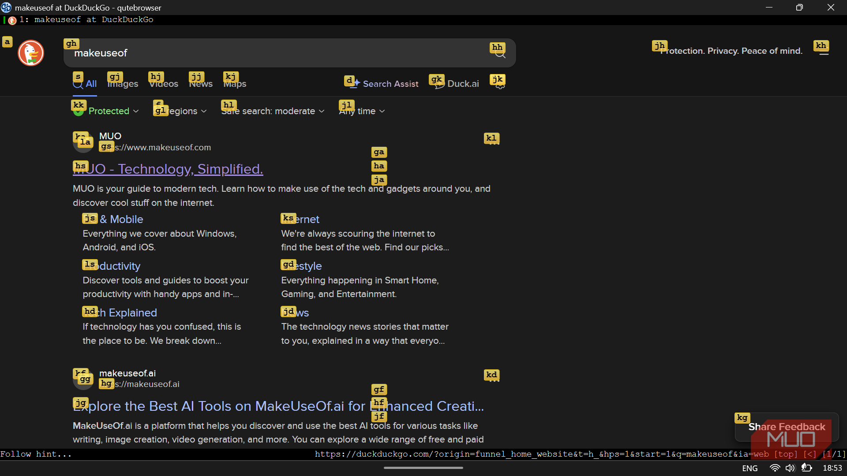Expand the Any time dropdown
Screen dimensions: 847x476
362,111
